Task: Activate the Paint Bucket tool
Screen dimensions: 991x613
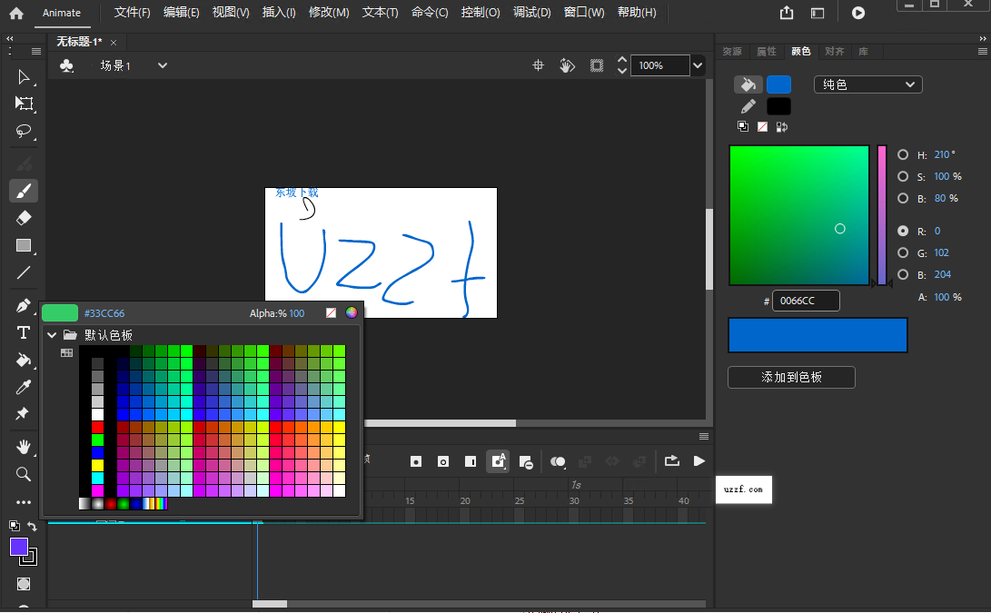Action: click(24, 360)
